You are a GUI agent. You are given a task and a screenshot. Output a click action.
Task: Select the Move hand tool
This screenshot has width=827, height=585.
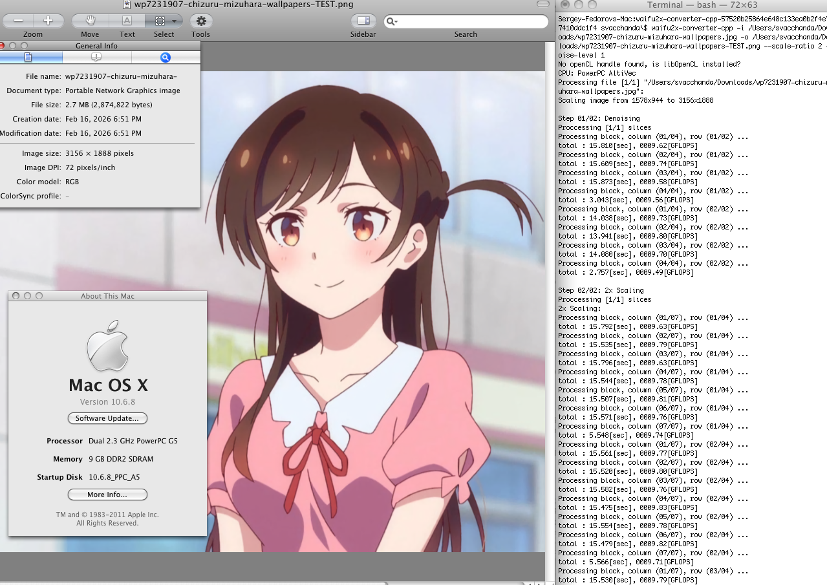point(90,21)
